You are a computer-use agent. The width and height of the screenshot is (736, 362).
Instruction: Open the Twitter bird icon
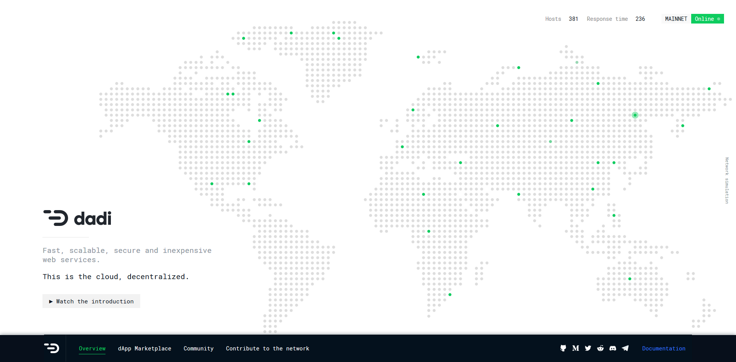point(588,348)
